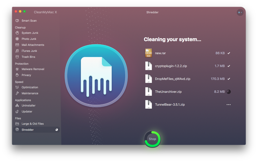This screenshot has width=258, height=162.
Task: Click the CleanMyMac X title text
Action: (45, 12)
